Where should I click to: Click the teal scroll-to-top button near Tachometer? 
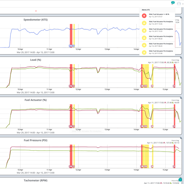point(180,180)
